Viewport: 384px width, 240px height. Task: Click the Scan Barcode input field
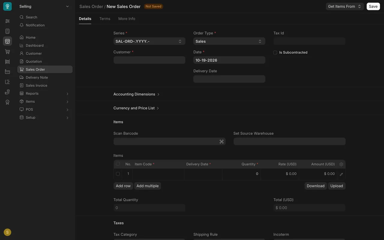[x=169, y=141]
